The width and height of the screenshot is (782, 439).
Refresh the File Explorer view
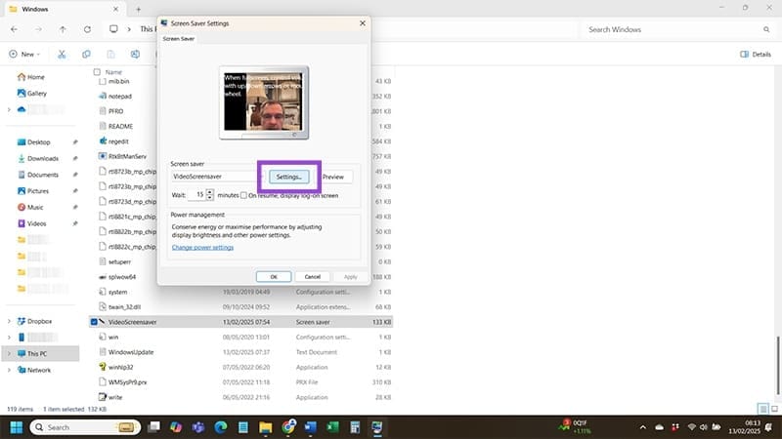(87, 29)
